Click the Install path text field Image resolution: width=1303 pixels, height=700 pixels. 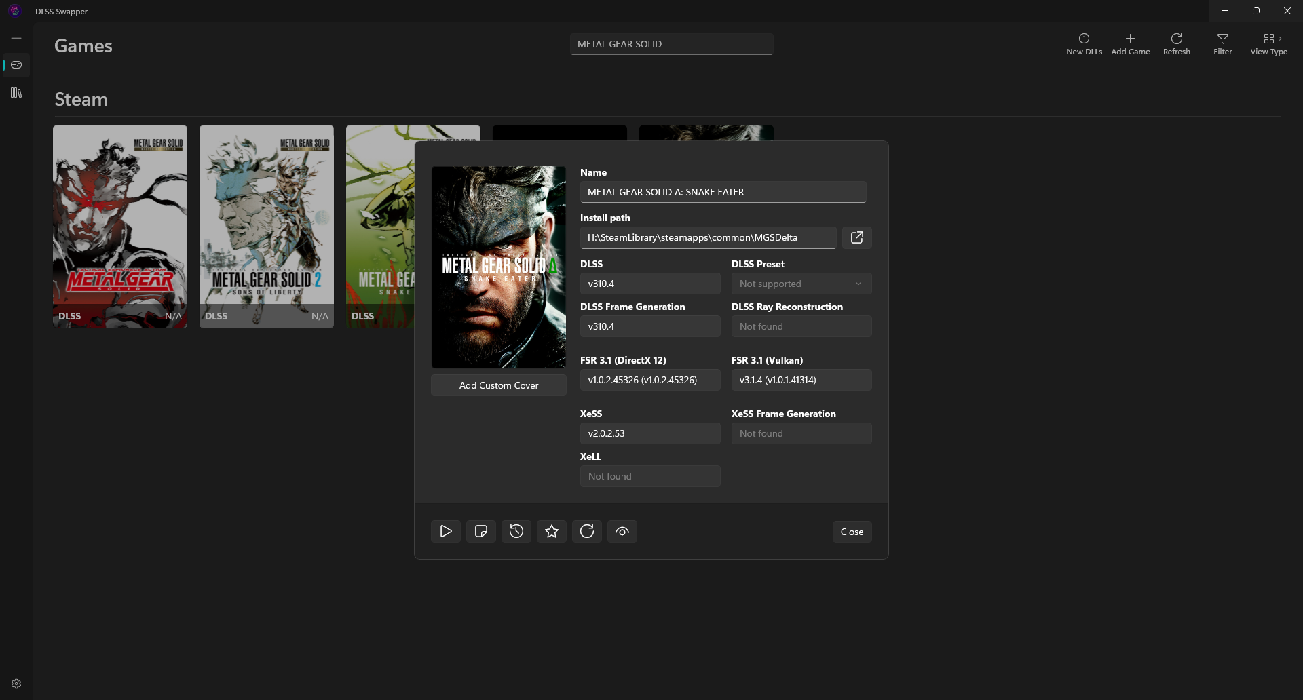click(x=708, y=237)
